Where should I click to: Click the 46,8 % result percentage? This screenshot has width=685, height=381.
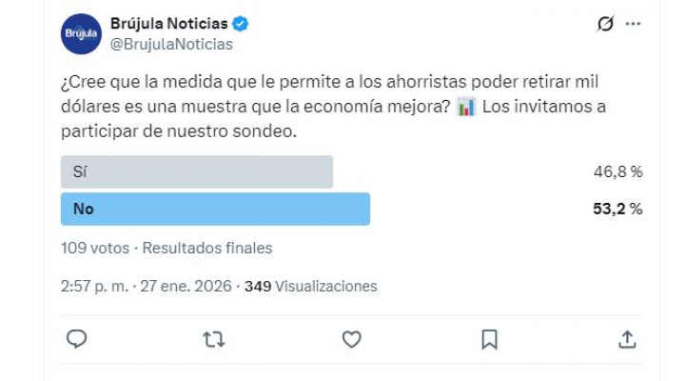[616, 172]
